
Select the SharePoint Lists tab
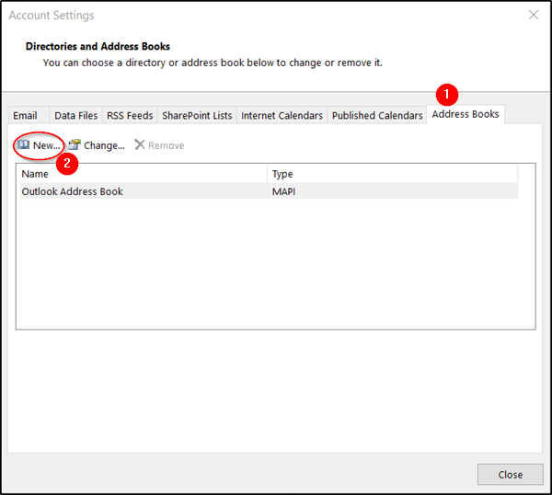(197, 116)
